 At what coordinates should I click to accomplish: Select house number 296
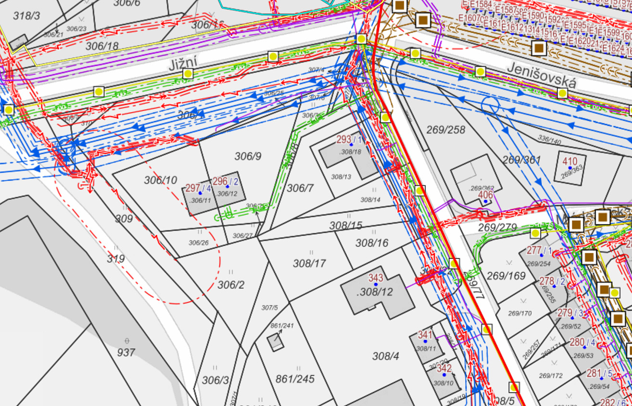tap(220, 181)
